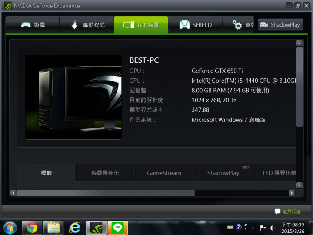313x235 pixels.
Task: Click the ShadowPlay button
Action: coord(280,25)
